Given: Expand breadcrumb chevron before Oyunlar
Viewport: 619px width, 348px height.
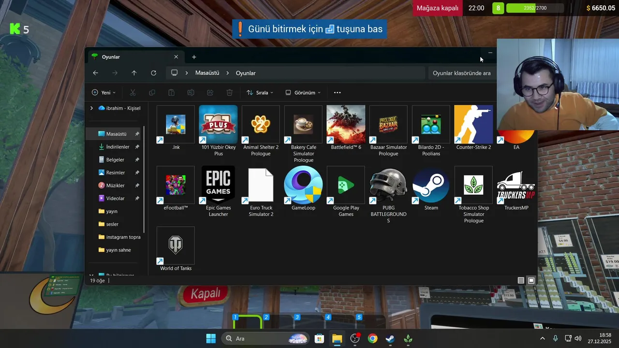Looking at the screenshot, I should (x=227, y=73).
